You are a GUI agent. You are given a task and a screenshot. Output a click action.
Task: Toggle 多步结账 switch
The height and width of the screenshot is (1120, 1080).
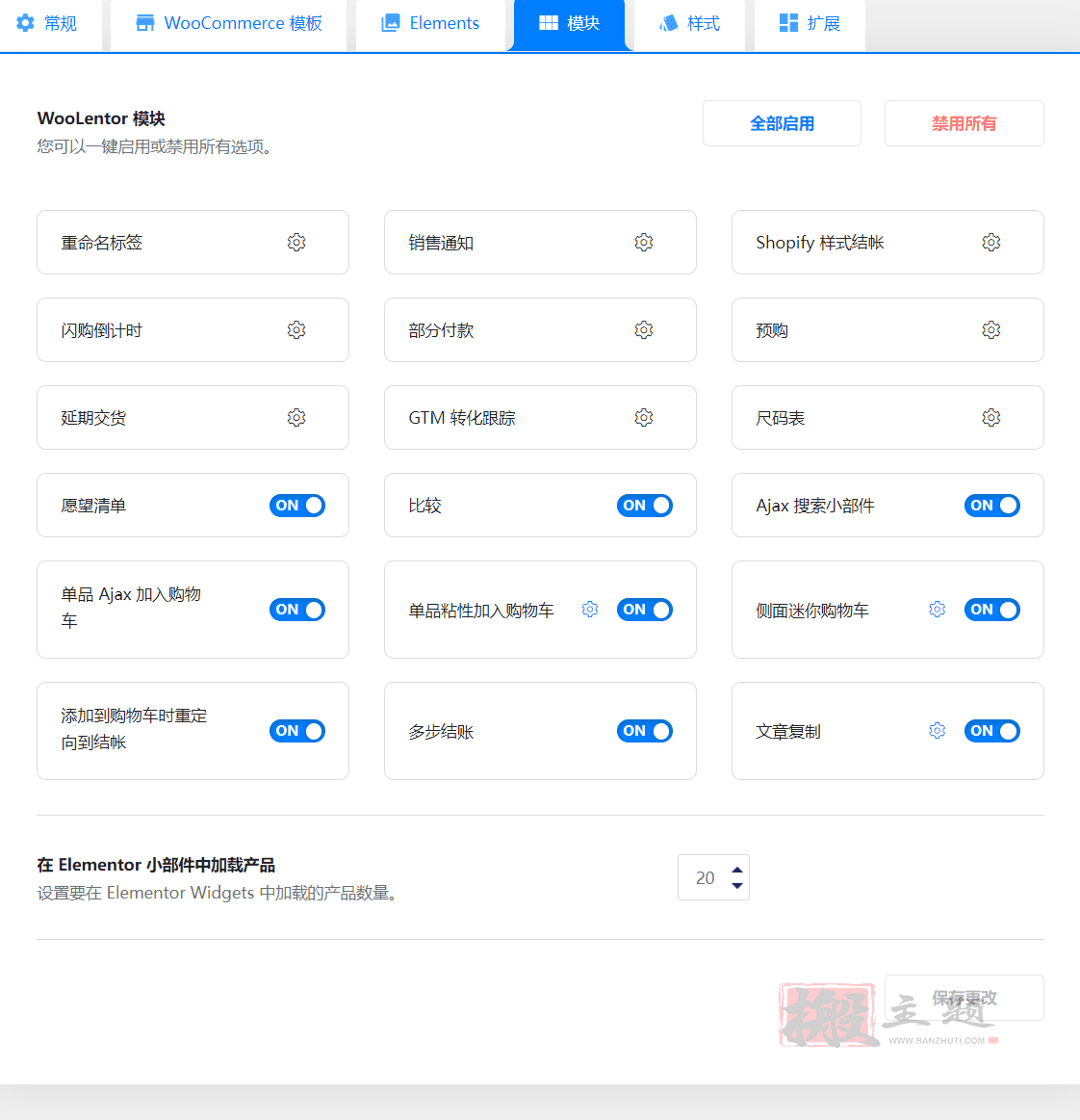[645, 732]
